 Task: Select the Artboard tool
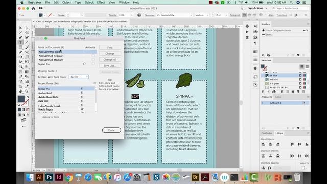20,86
